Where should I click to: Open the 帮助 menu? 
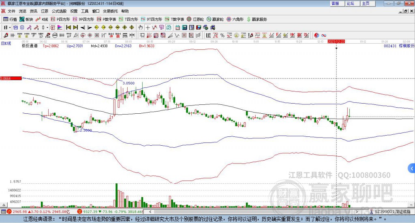point(125,11)
